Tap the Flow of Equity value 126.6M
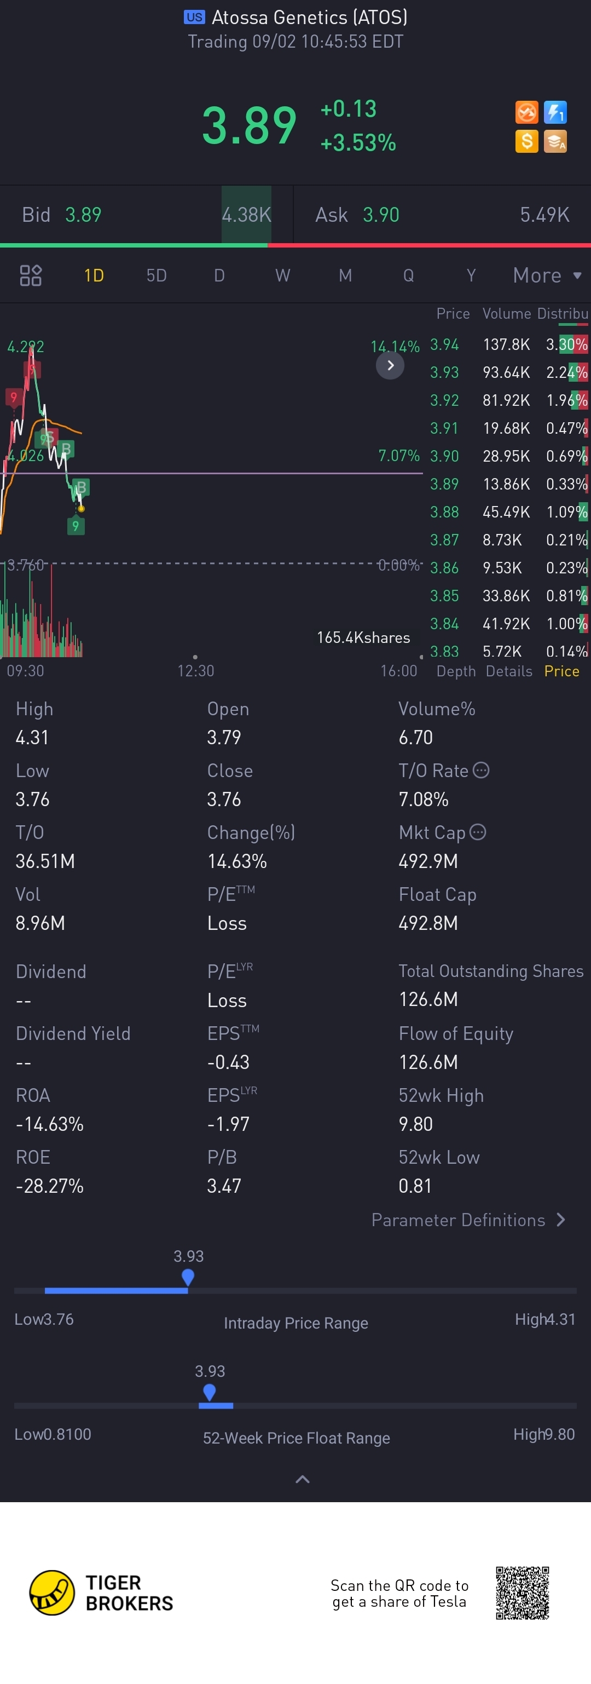This screenshot has height=1684, width=591. pos(428,1062)
